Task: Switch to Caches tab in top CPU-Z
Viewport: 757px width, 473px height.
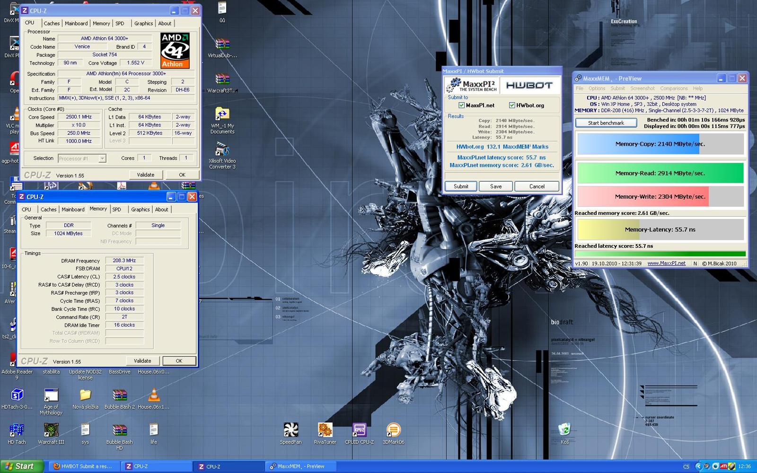Action: coord(52,23)
